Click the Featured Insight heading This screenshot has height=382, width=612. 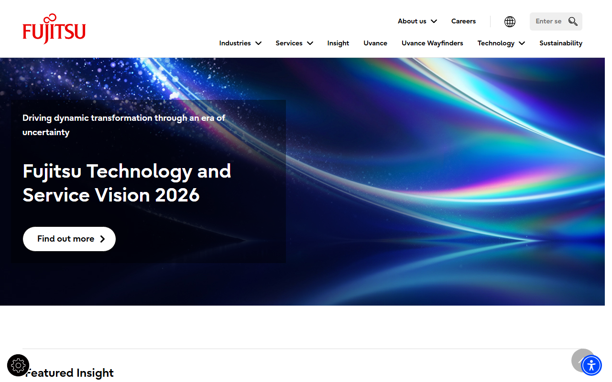click(x=69, y=372)
